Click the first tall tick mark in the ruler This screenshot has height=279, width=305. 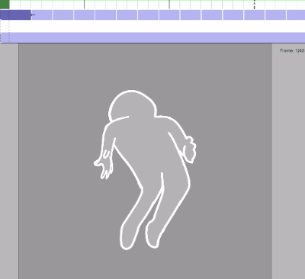coord(85,5)
